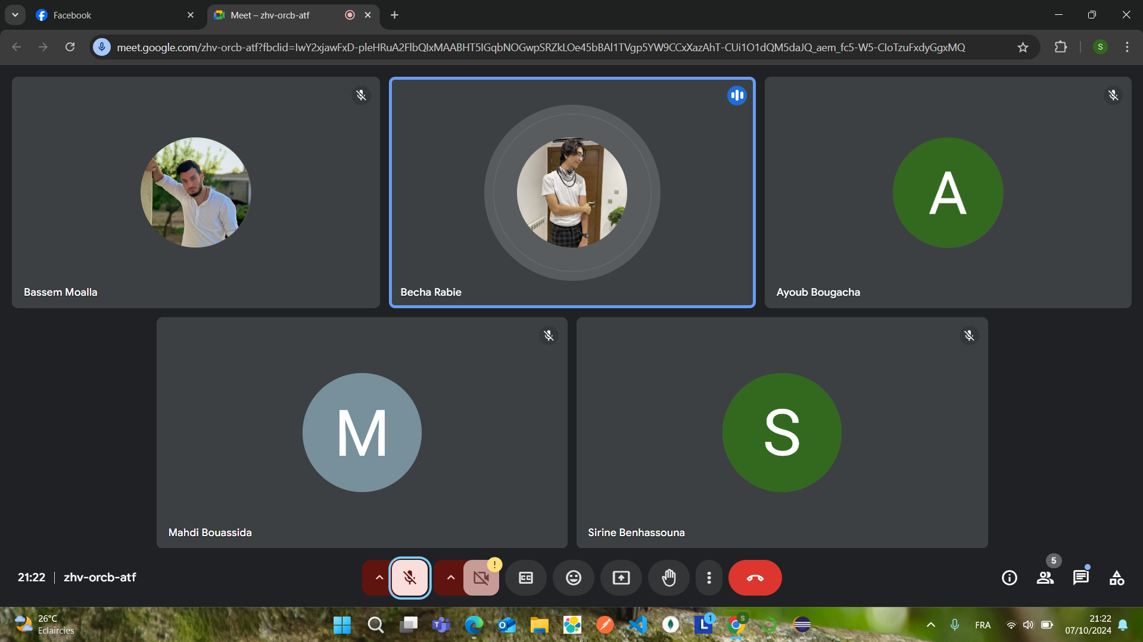The image size is (1143, 642).
Task: Open Chrome's three-dot customize menu
Action: (x=1127, y=47)
